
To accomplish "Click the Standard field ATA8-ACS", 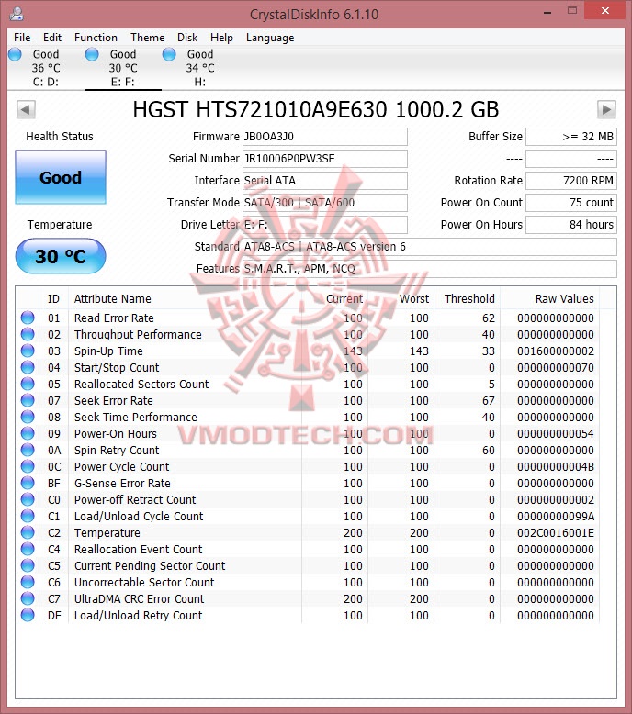I will pyautogui.click(x=430, y=246).
